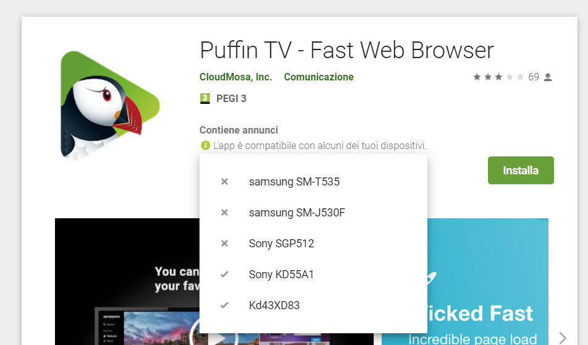Viewport: 588px width, 345px height.
Task: Choose Sony SGP512 from the device list
Action: click(x=281, y=244)
